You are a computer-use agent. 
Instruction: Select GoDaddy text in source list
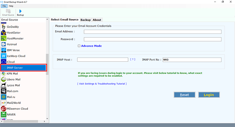(13, 27)
